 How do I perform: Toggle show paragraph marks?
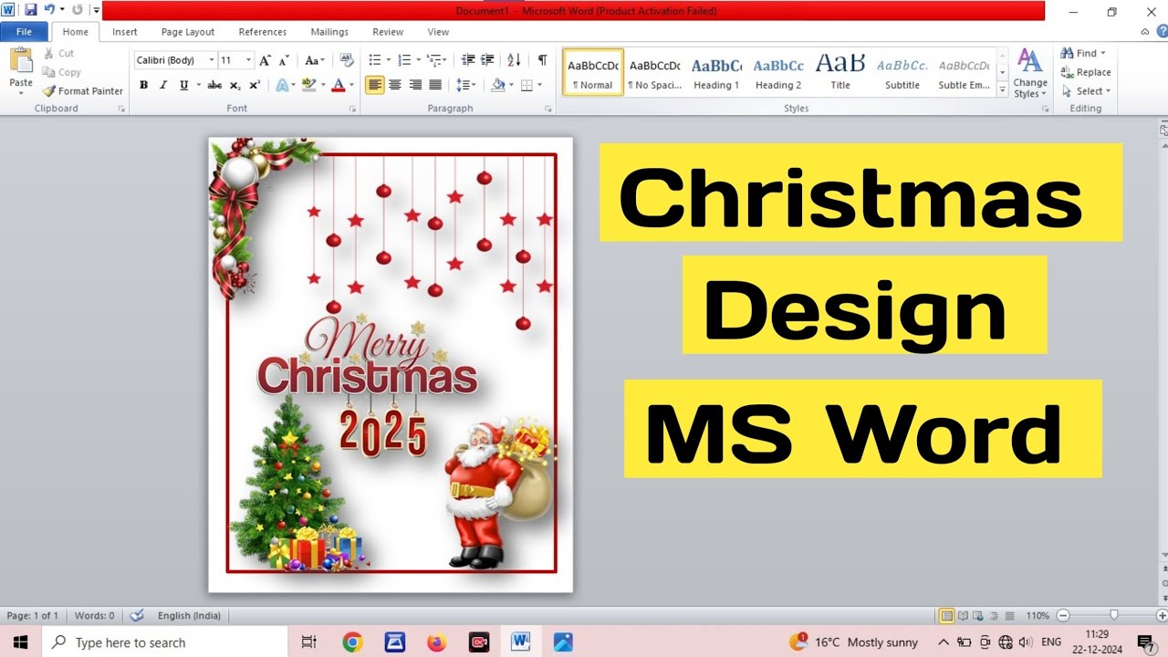(542, 60)
